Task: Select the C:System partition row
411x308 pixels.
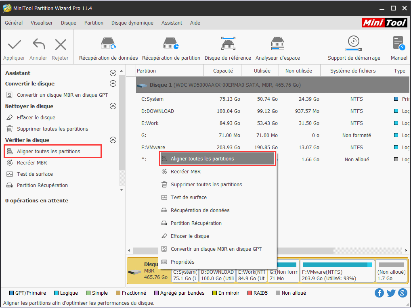Action: pyautogui.click(x=273, y=99)
